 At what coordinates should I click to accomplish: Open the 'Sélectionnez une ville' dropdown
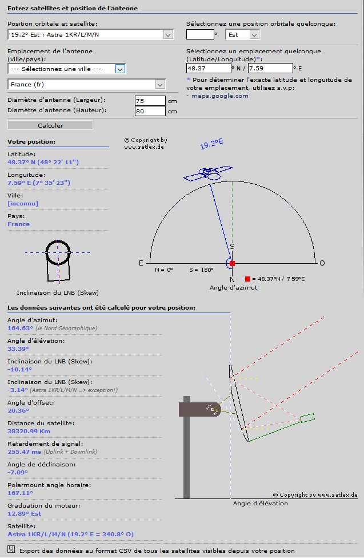coord(67,69)
